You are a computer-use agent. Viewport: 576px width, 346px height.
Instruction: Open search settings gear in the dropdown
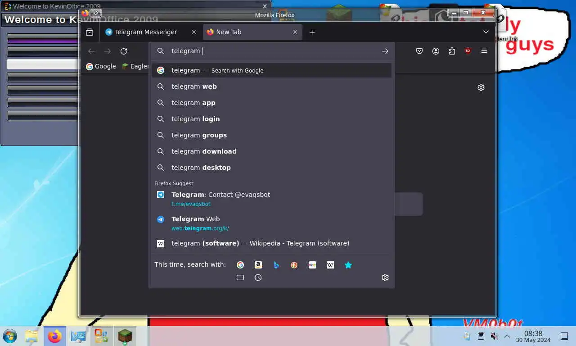point(385,278)
